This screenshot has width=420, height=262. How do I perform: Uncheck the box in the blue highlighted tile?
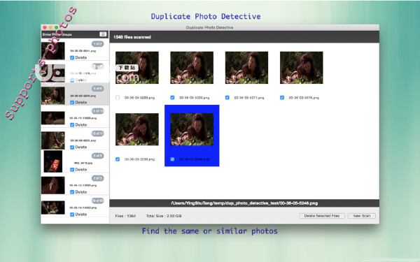coord(172,159)
